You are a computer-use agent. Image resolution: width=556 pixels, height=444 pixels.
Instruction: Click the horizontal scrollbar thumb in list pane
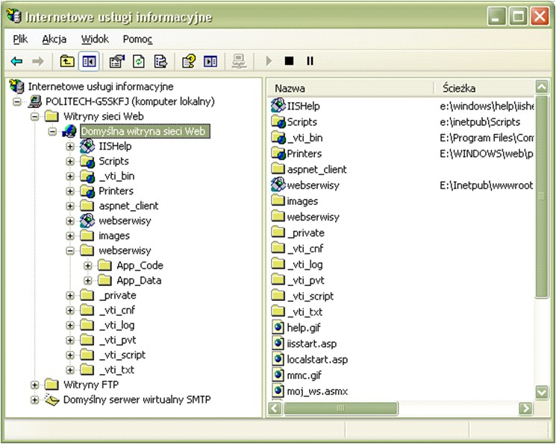coord(340,408)
